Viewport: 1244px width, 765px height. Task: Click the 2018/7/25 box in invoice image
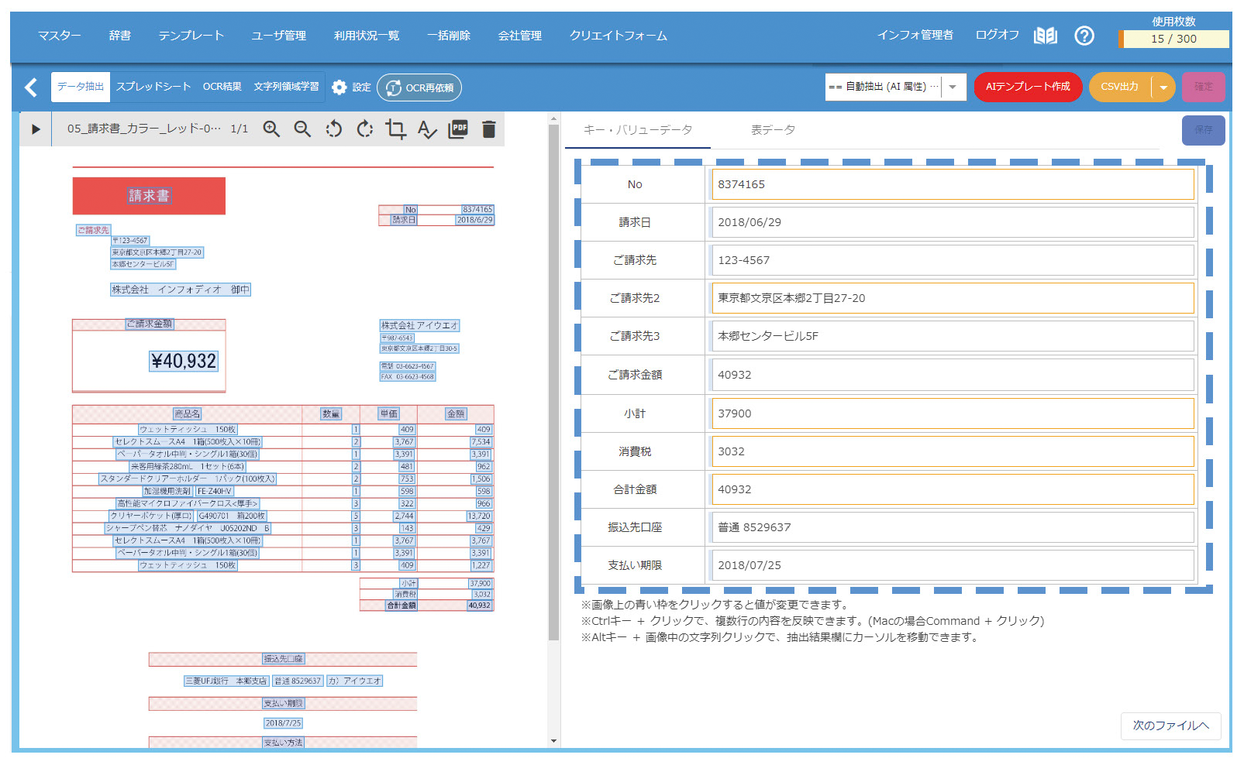click(x=284, y=723)
